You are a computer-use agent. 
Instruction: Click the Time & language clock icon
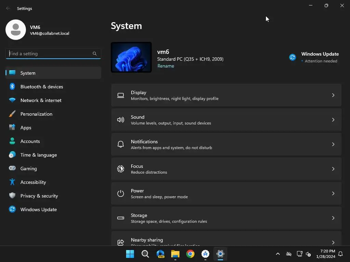click(x=12, y=155)
